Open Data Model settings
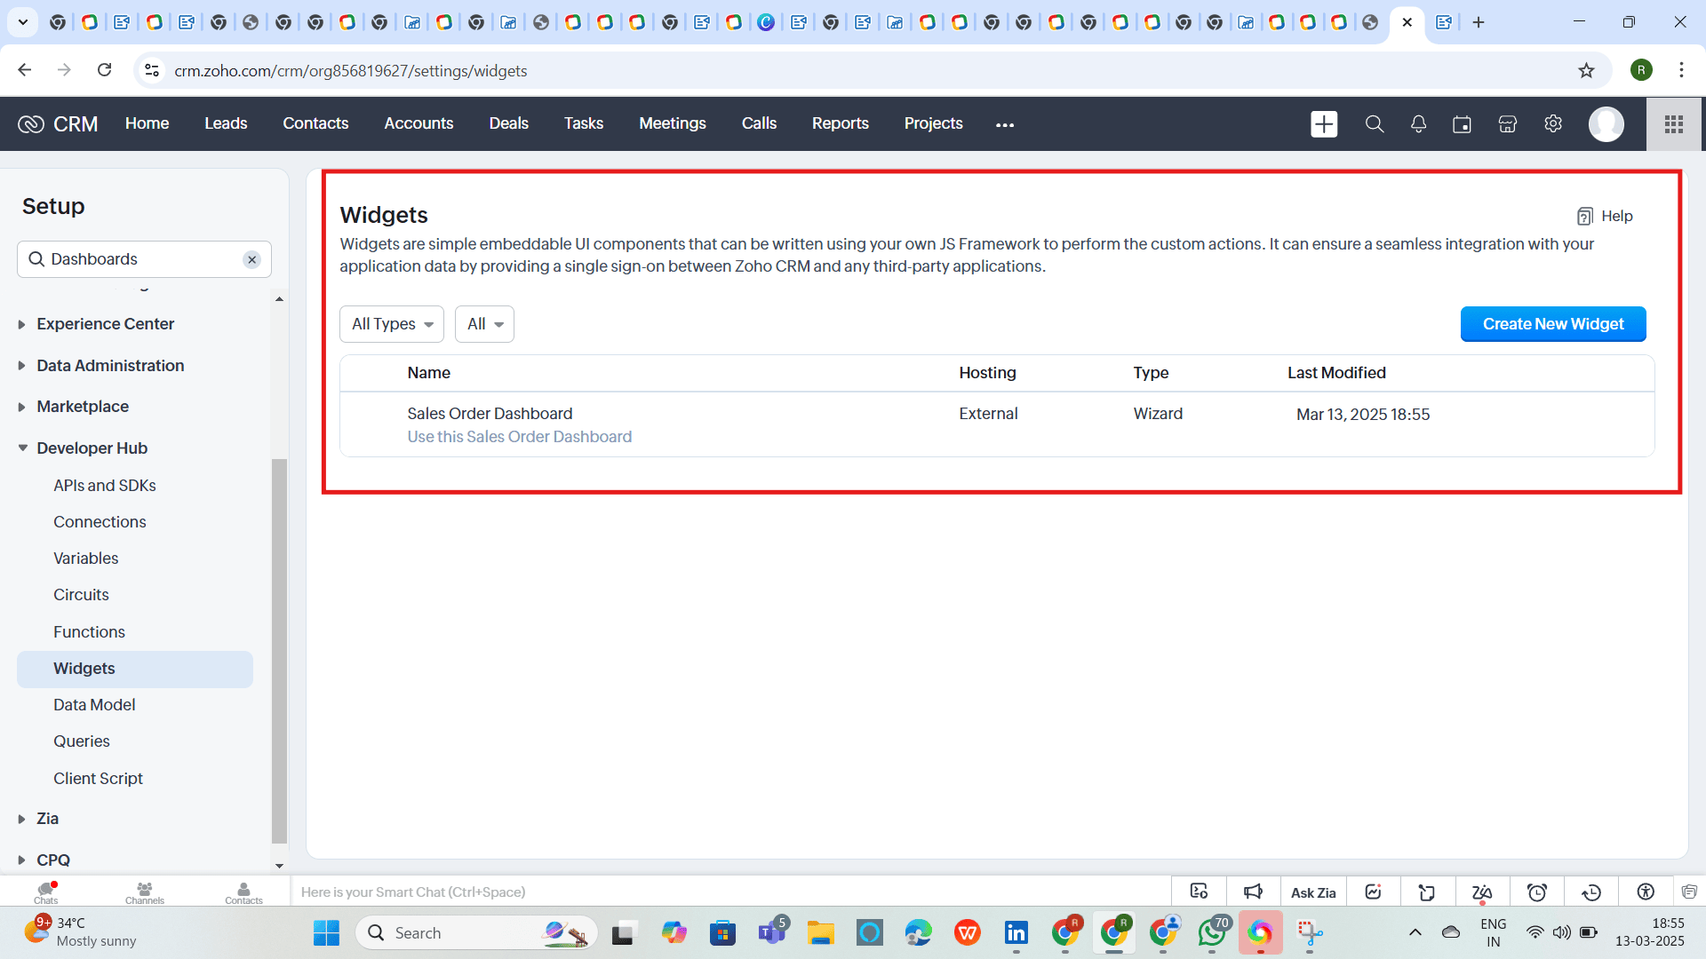Screen dimensions: 1706x959 tap(94, 705)
